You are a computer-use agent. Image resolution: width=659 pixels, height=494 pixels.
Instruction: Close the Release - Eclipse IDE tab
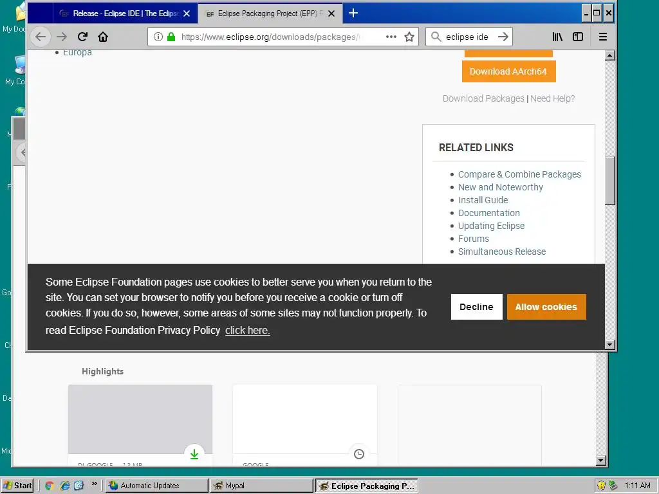coord(187,14)
